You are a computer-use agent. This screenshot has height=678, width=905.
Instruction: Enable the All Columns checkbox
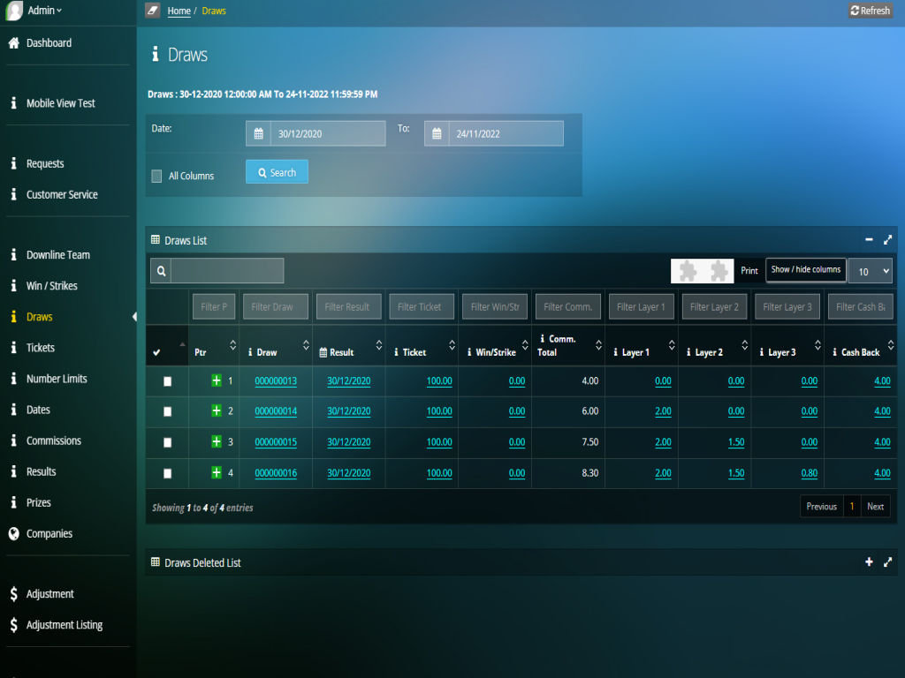coord(157,176)
